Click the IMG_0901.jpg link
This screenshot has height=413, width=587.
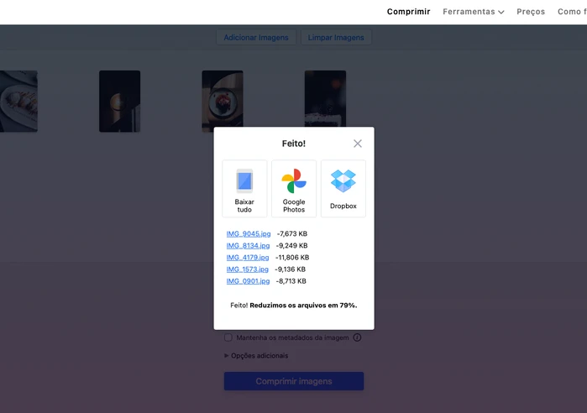click(x=248, y=281)
